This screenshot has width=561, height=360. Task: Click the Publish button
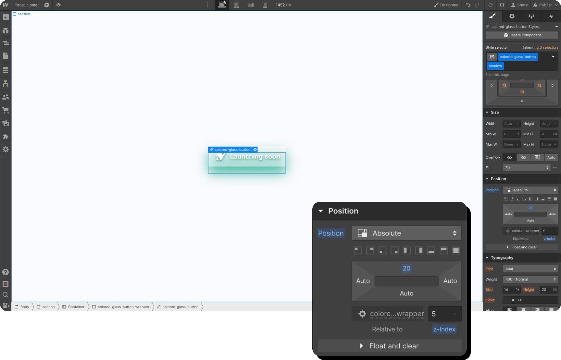[545, 5]
